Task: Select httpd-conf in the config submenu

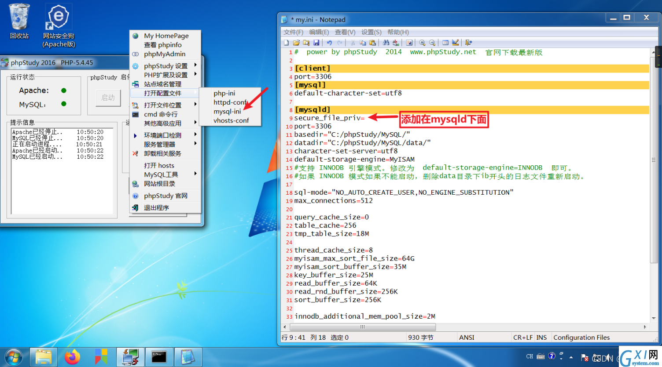Action: (x=230, y=102)
